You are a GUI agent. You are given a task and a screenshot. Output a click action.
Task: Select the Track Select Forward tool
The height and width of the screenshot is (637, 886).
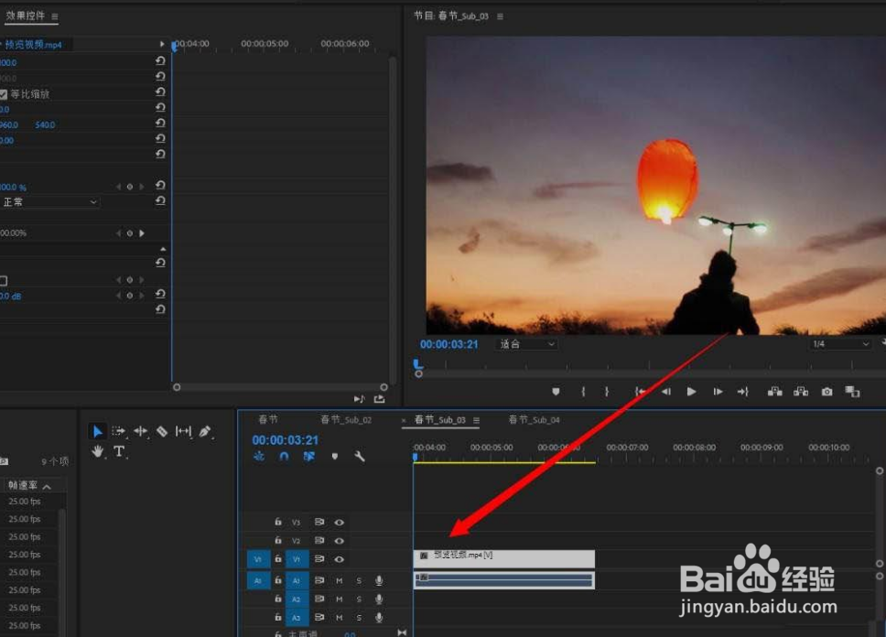119,432
